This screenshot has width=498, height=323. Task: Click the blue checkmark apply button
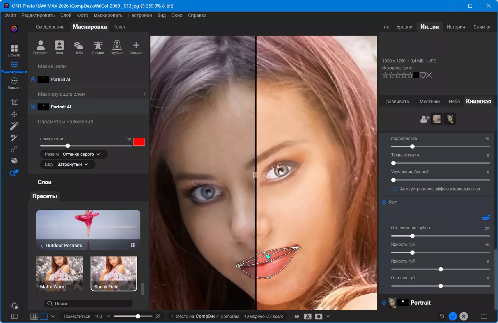point(453,316)
